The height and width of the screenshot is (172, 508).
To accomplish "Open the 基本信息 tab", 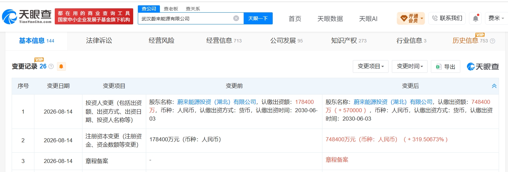I will [36, 41].
